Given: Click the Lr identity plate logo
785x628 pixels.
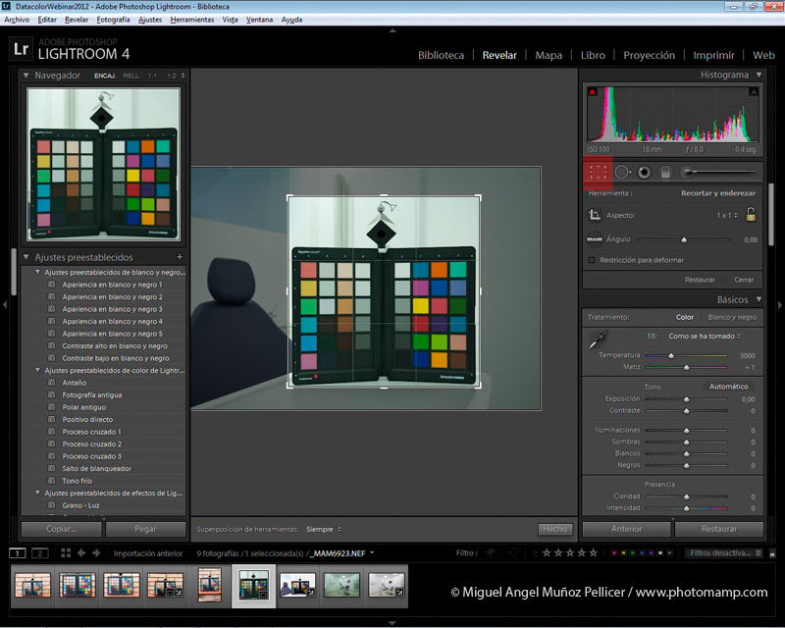Looking at the screenshot, I should pos(22,49).
